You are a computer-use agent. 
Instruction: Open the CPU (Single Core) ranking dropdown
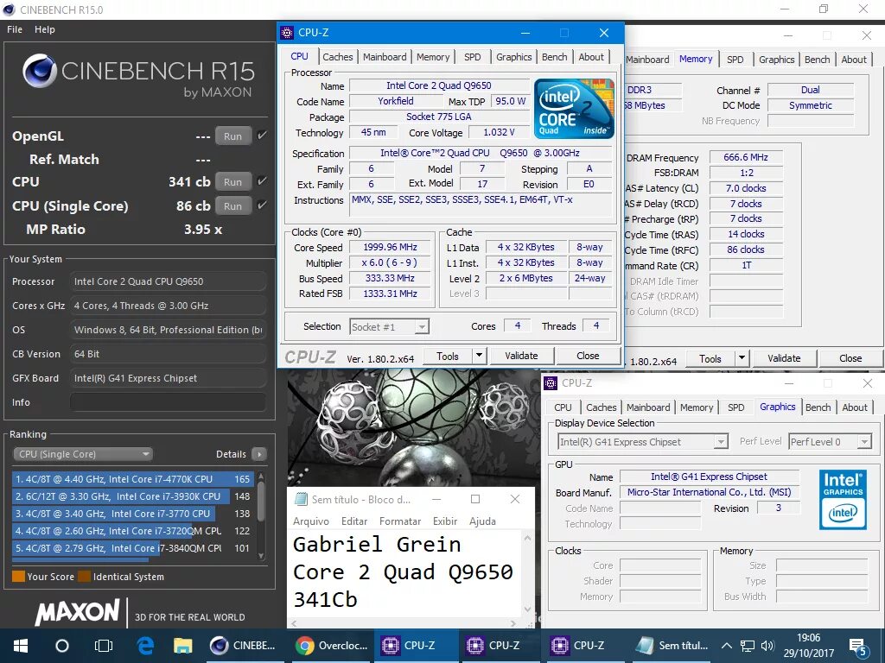(x=83, y=454)
